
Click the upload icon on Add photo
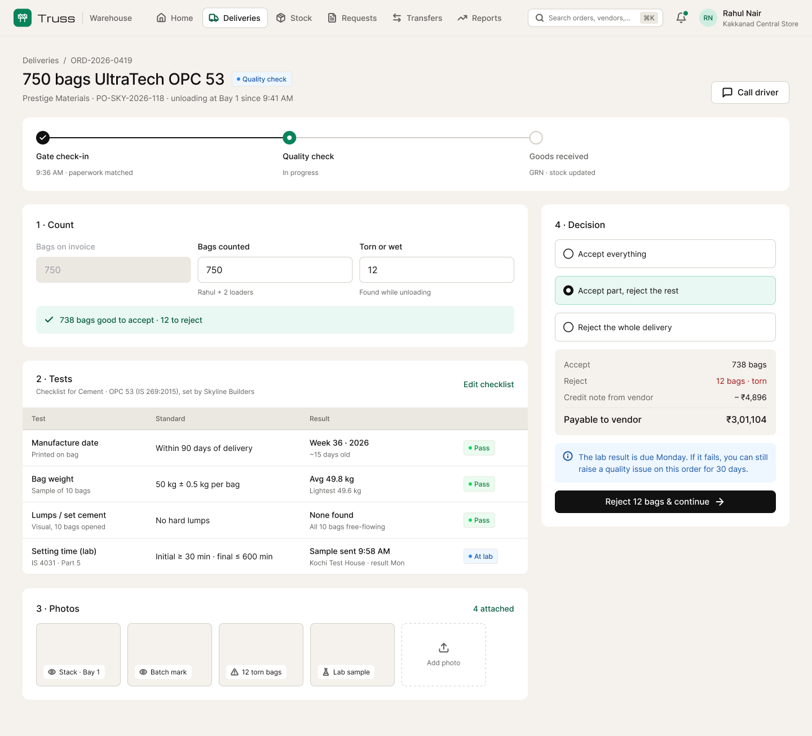[x=444, y=647]
